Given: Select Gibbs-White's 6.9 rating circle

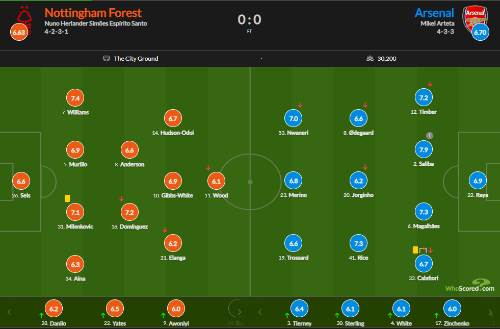Looking at the screenshot, I should [173, 181].
